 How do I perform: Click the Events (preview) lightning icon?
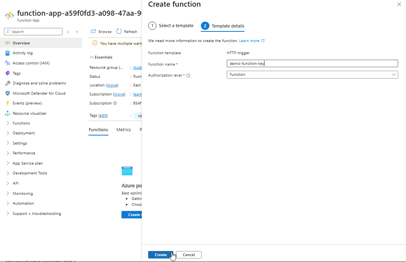[7, 103]
